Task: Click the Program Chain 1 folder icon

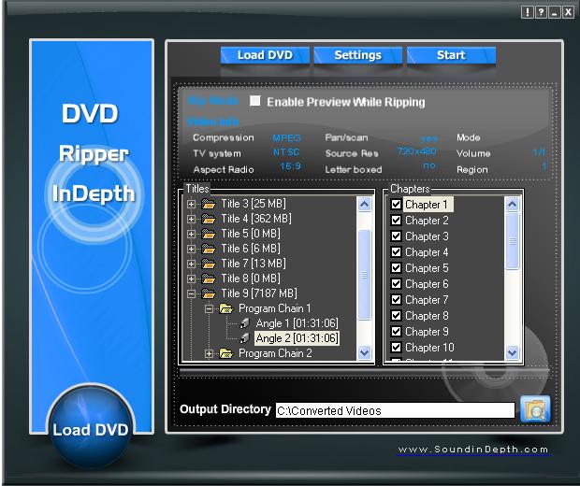Action: 226,308
